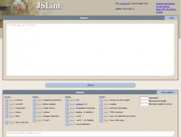Focus the Source code text area
Image resolution: width=181 pixels, height=137 pixels.
pyautogui.click(x=90, y=50)
